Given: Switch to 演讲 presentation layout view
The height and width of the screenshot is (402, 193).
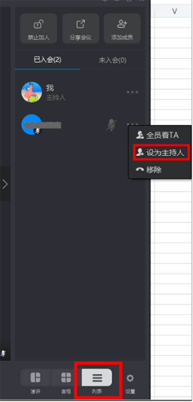Looking at the screenshot, I should [x=35, y=382].
